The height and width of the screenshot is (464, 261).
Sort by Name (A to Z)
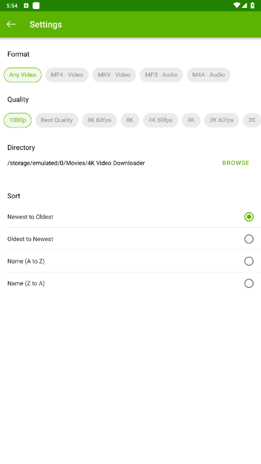[130, 261]
